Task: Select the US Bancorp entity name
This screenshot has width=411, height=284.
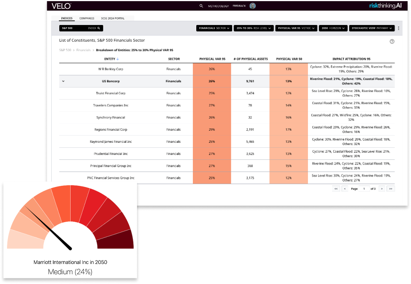Action: click(111, 81)
